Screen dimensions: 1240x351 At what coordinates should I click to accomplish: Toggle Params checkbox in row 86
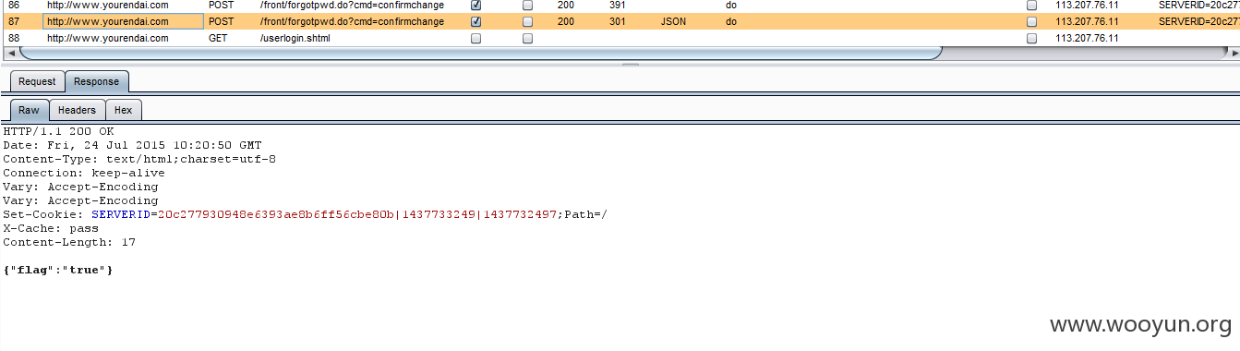click(x=476, y=5)
